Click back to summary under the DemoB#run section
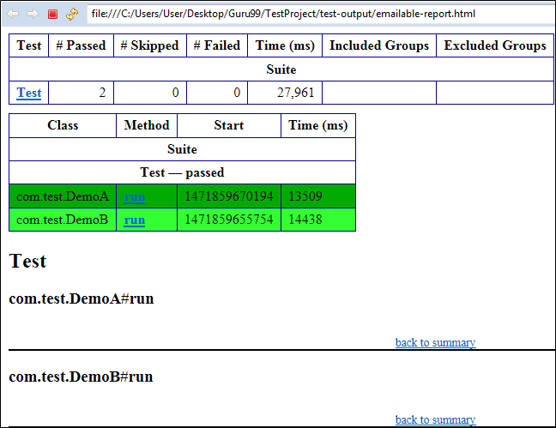 tap(435, 419)
